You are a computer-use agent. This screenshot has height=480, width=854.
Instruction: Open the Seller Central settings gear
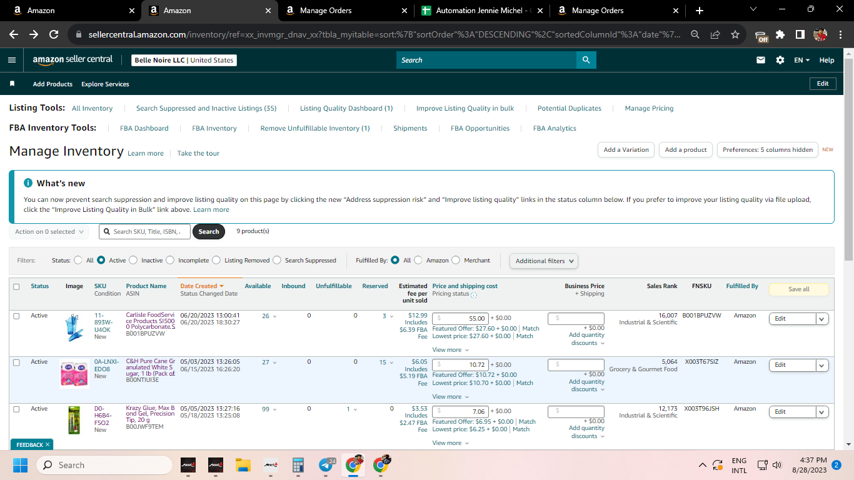(x=780, y=60)
